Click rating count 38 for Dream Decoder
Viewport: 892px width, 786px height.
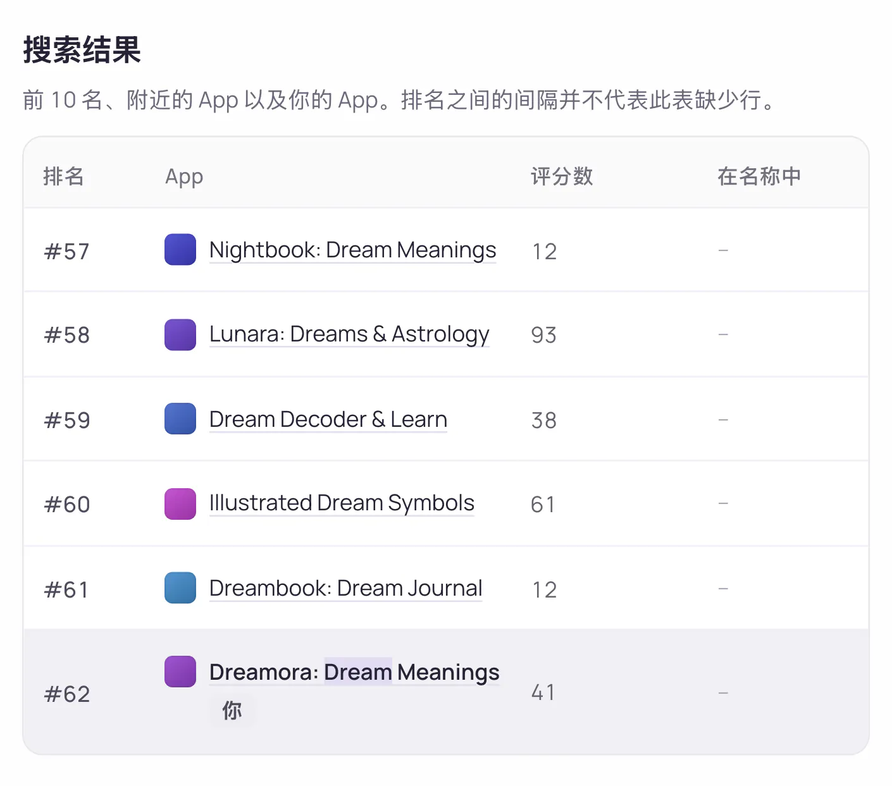tap(543, 420)
